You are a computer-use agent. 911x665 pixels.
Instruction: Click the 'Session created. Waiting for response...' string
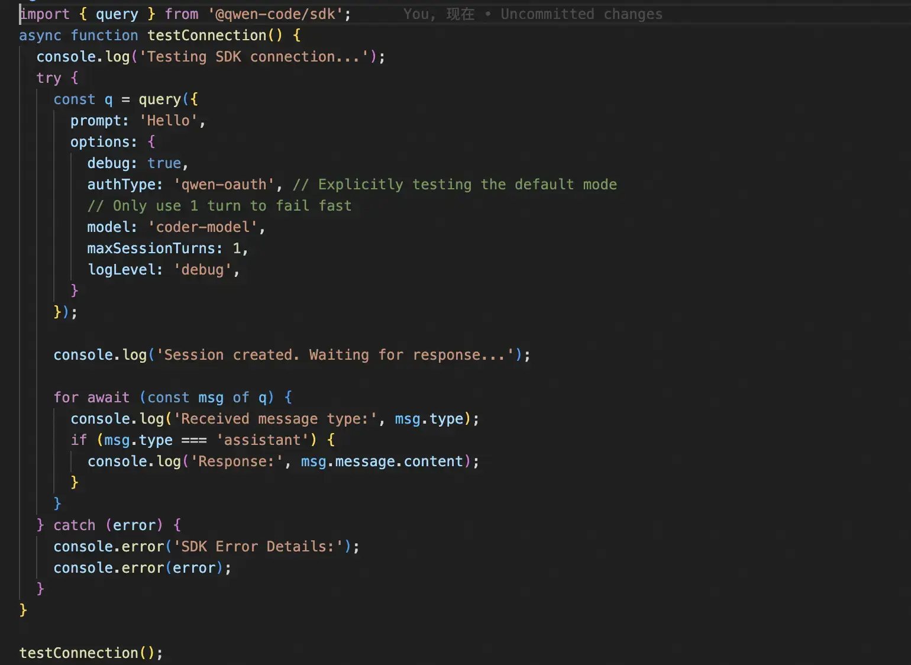click(335, 355)
